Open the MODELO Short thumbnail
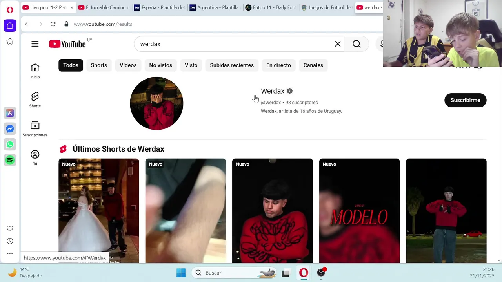The image size is (502, 282). (359, 211)
